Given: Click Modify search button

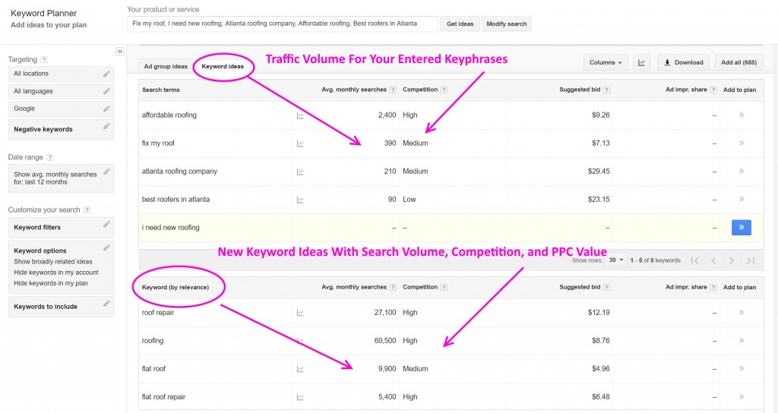Looking at the screenshot, I should pyautogui.click(x=507, y=24).
